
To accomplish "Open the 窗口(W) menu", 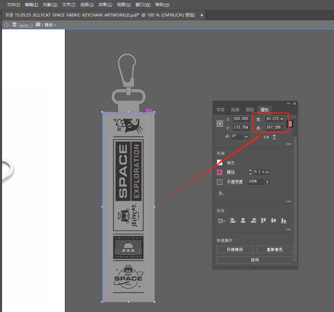I will (x=143, y=5).
